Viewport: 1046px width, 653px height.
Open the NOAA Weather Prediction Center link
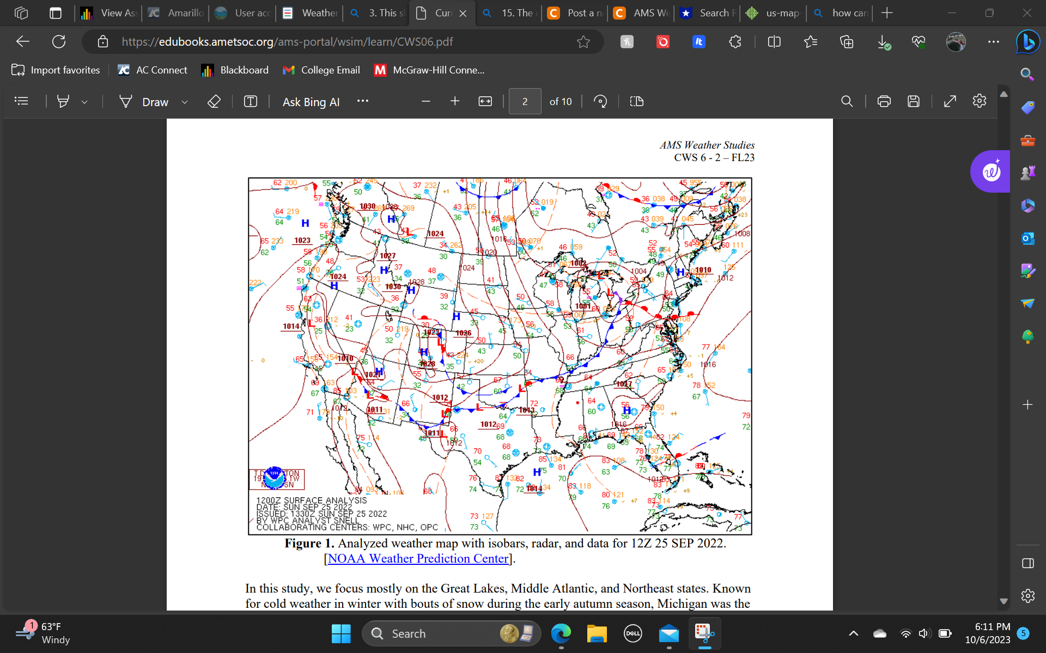[x=417, y=558]
